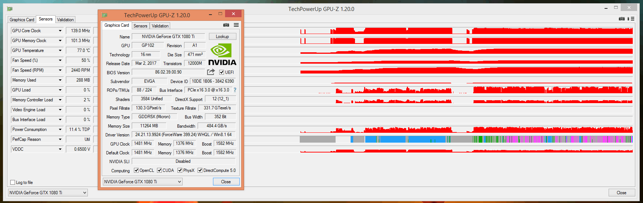643x203 pixels.
Task: Click the Driver Version field
Action: tap(183, 135)
